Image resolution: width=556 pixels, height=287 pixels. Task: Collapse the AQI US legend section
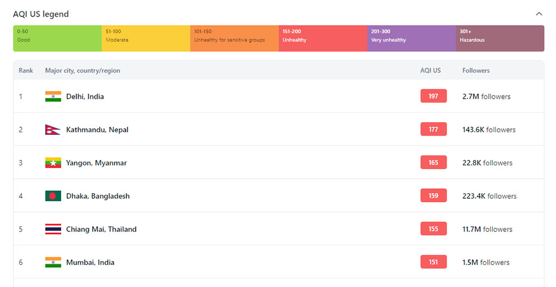tap(538, 14)
